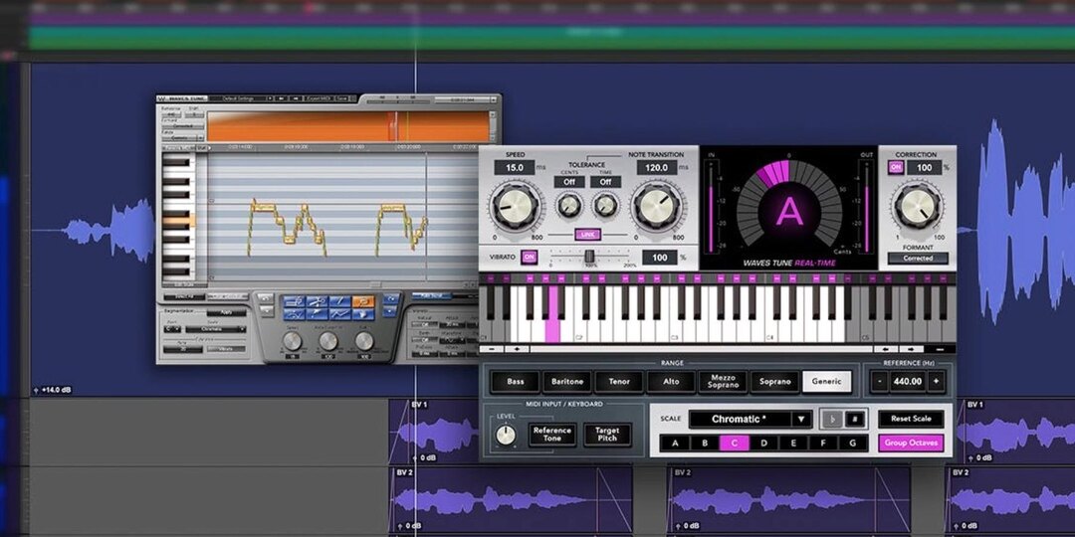Toggle the LINK button between Speed and Note Transition
Image resolution: width=1075 pixels, height=537 pixels.
587,235
